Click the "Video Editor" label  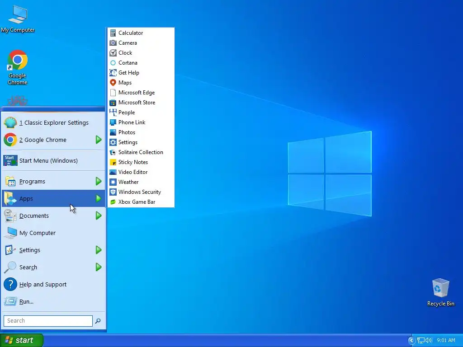click(133, 172)
